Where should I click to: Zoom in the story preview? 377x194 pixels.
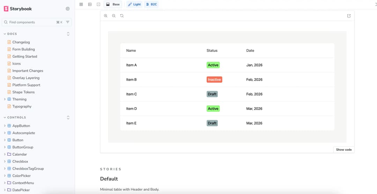(105, 16)
